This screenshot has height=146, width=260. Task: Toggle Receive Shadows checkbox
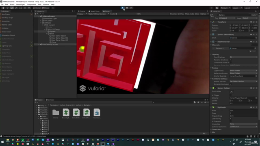pos(230,60)
